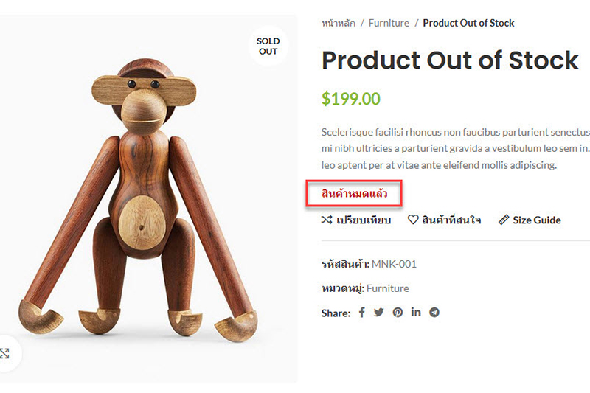Click the large Product Out of Stock heading
This screenshot has height=393, width=590.
(x=450, y=60)
